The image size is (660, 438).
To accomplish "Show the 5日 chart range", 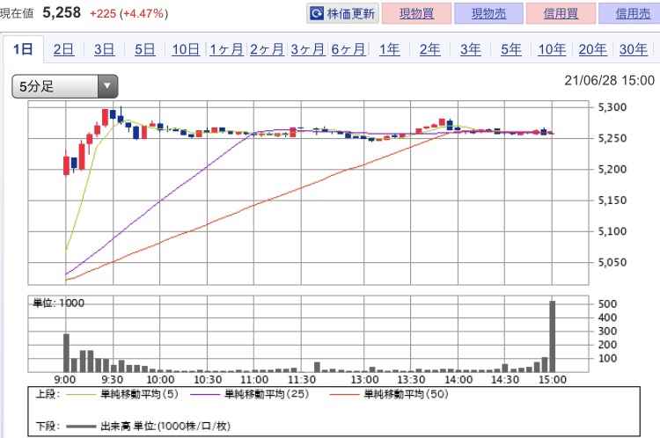I will [x=145, y=49].
